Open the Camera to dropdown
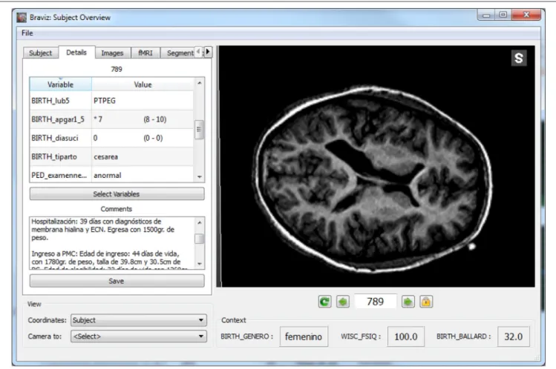This screenshot has height=369, width=556. point(139,336)
